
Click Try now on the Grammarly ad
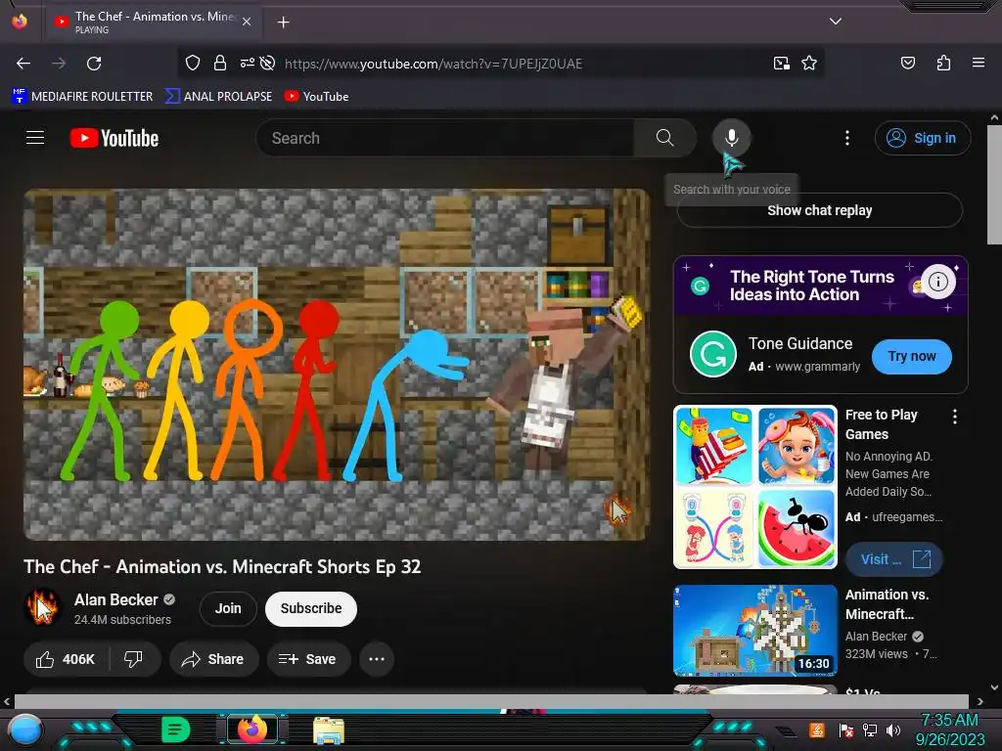pyautogui.click(x=912, y=356)
